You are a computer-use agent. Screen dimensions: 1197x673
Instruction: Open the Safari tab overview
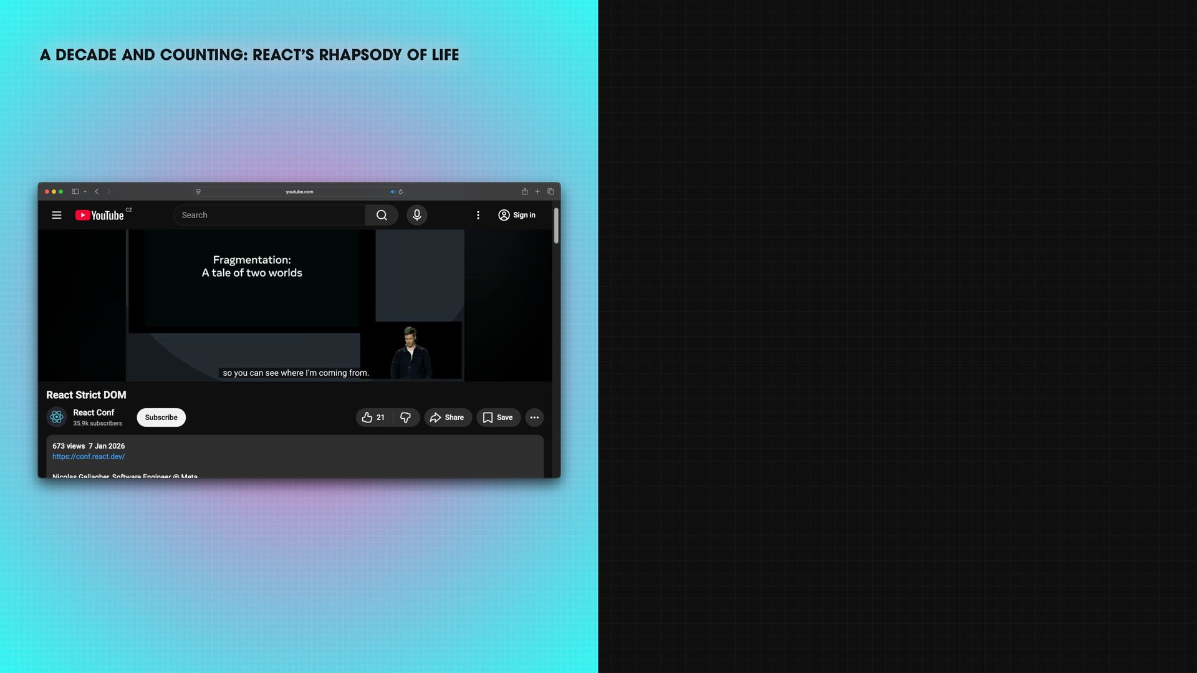click(x=550, y=191)
